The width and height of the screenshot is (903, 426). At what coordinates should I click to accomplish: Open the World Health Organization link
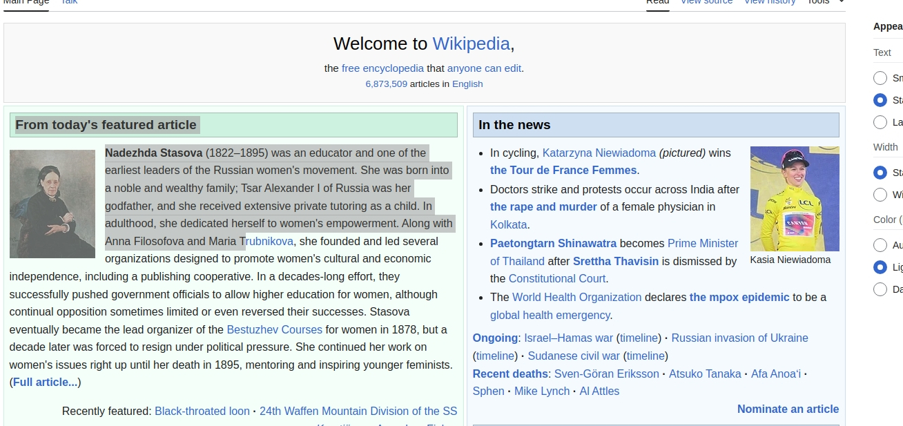[576, 297]
